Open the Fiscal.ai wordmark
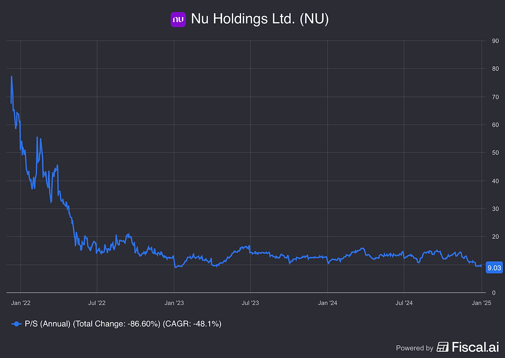The image size is (505, 358). (x=475, y=347)
